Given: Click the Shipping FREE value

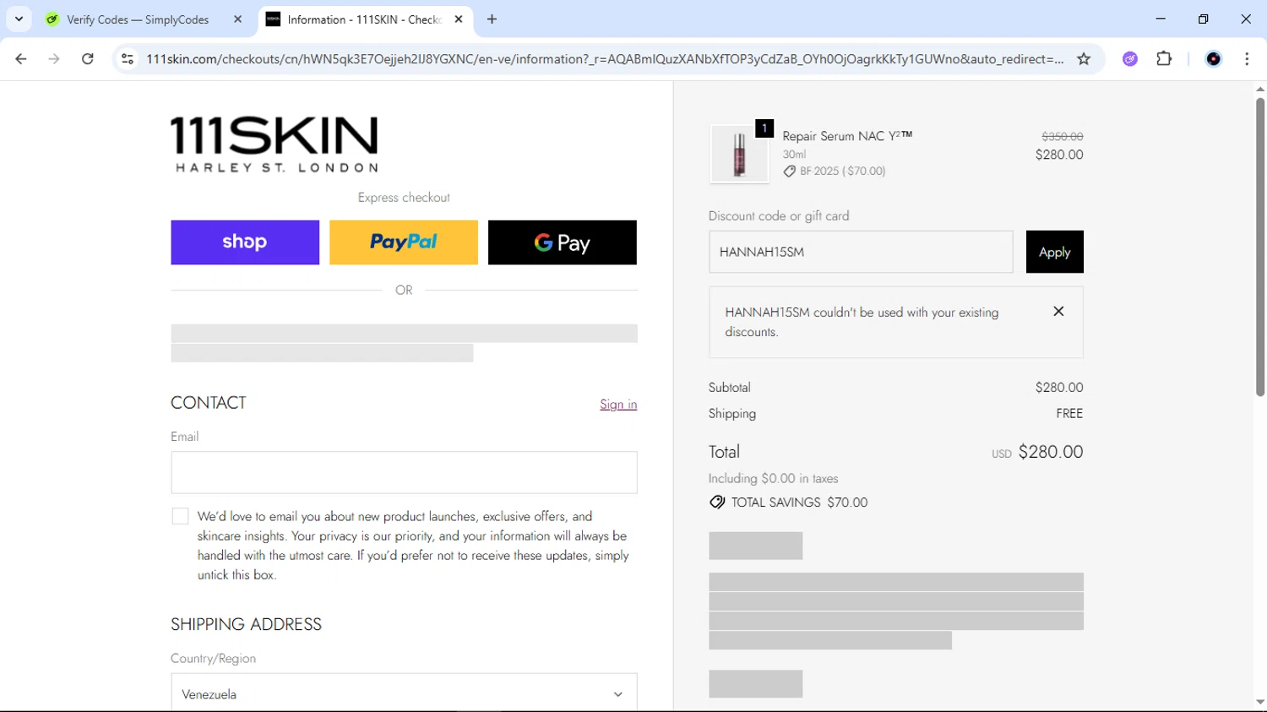Looking at the screenshot, I should coord(1069,414).
